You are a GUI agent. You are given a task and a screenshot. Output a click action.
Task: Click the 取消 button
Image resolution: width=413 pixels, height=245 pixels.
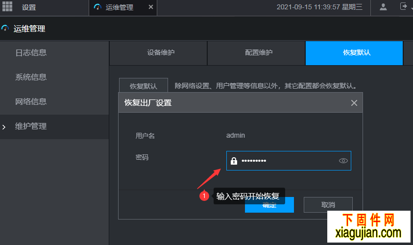(x=328, y=205)
